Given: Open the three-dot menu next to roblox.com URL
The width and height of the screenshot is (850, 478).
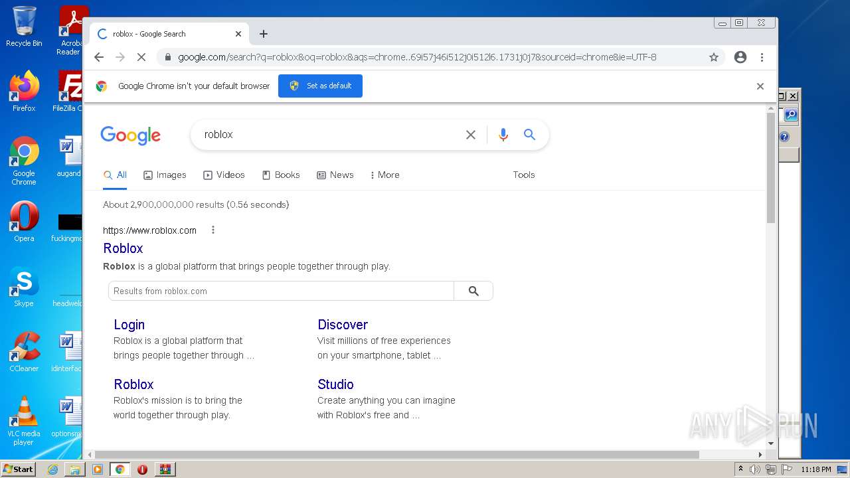Looking at the screenshot, I should 213,230.
